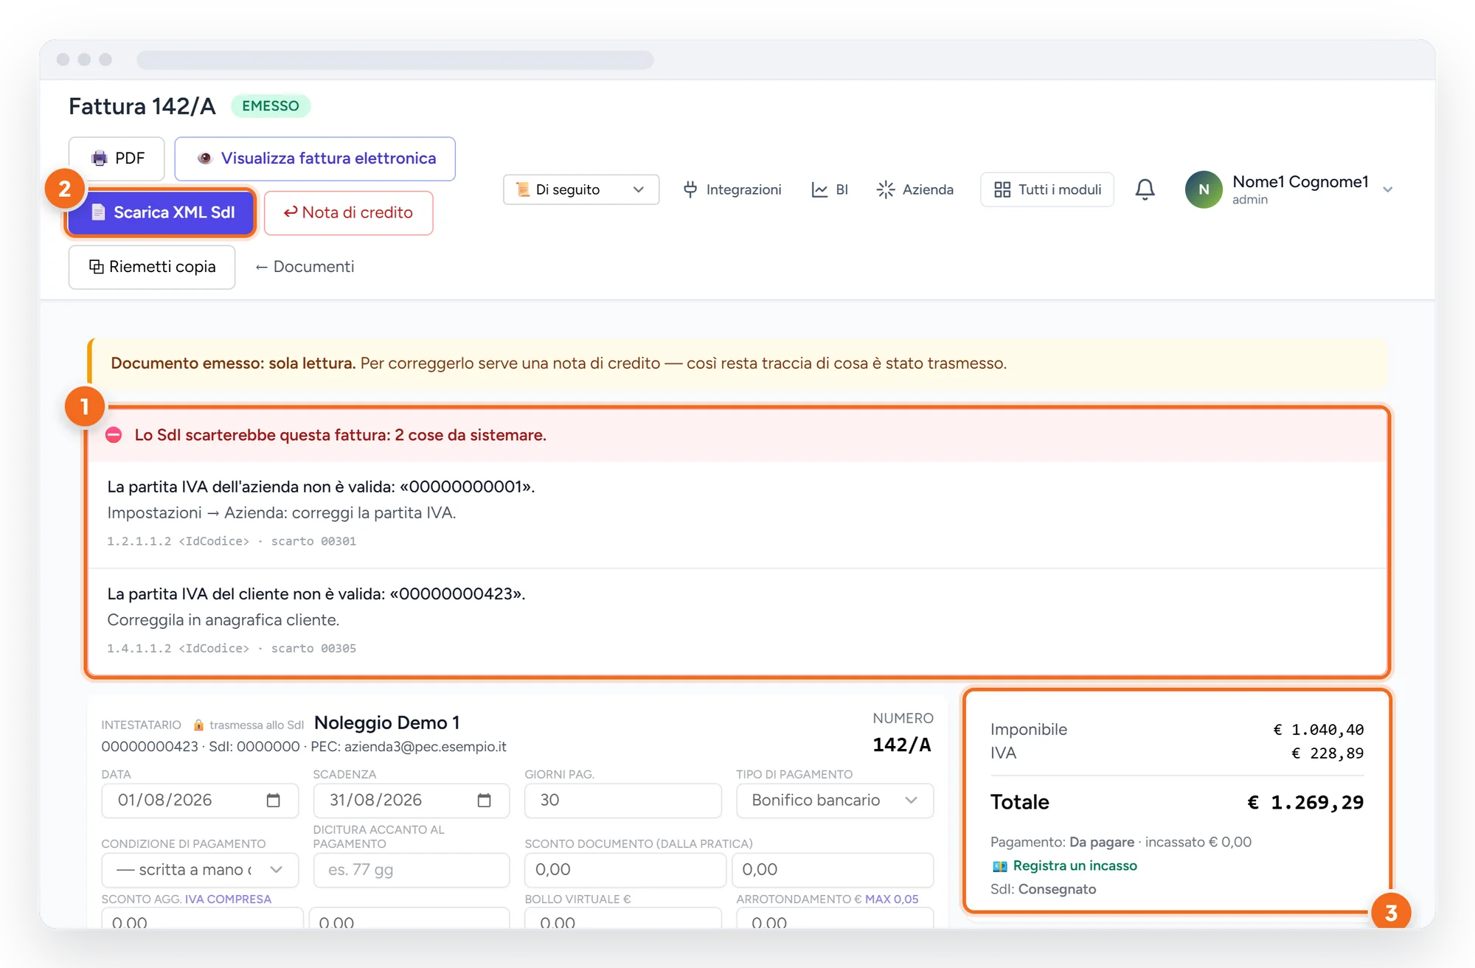Click the chart icon for BI
This screenshot has width=1475, height=968.
[819, 189]
